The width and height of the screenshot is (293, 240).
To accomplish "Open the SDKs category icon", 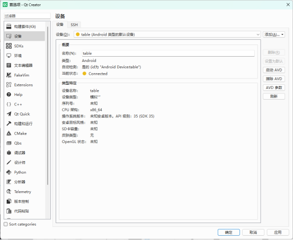I will pyautogui.click(x=9, y=46).
